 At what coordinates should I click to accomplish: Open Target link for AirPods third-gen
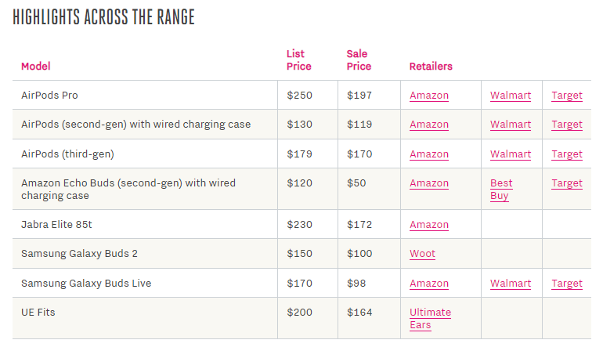click(x=567, y=154)
